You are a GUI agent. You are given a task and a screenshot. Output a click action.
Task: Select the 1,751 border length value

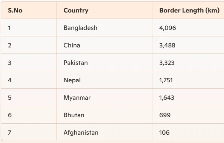click(x=166, y=80)
